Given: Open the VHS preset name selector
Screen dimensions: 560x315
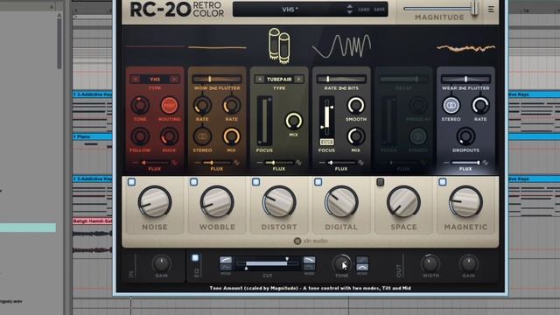Looking at the screenshot, I should (x=290, y=10).
